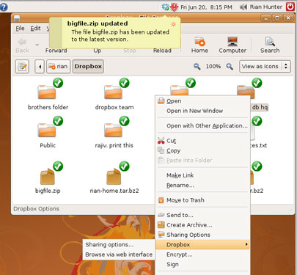Select the bigfile.zip archive icon

(x=48, y=177)
